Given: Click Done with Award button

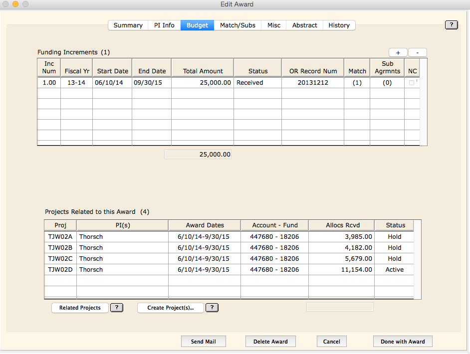Looking at the screenshot, I should pyautogui.click(x=403, y=342).
